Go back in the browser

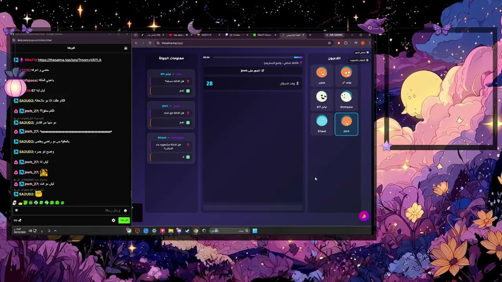click(136, 43)
